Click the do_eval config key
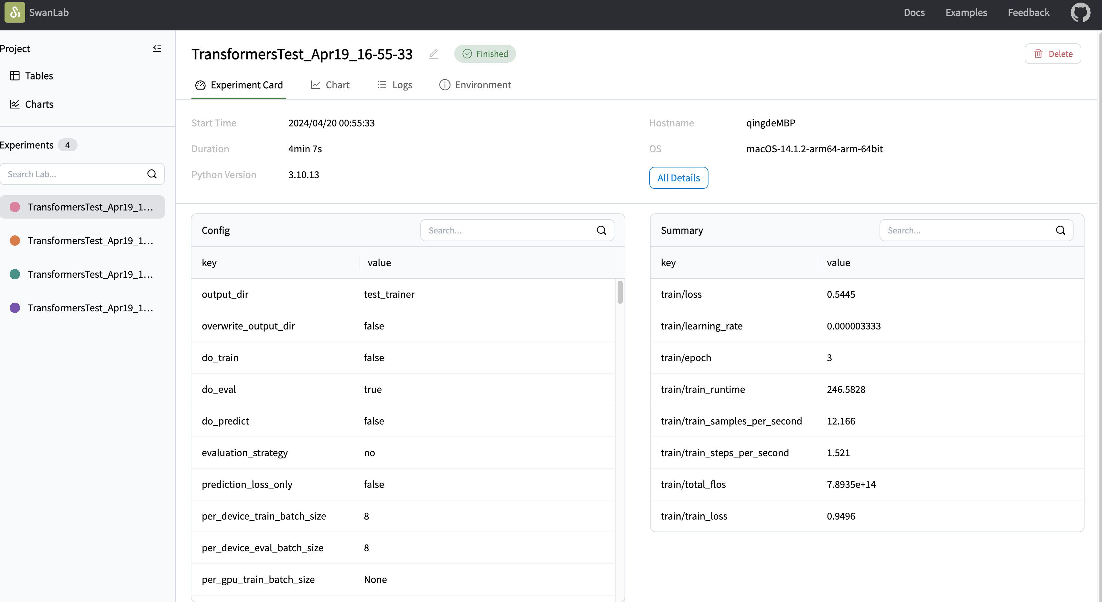Viewport: 1102px width, 602px height. tap(219, 389)
